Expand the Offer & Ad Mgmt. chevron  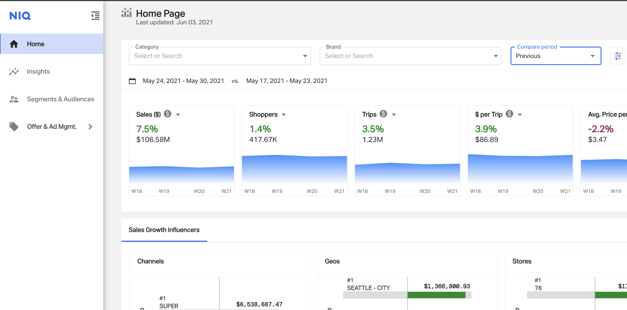(x=90, y=127)
